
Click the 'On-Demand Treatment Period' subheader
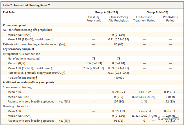coord(144,19)
